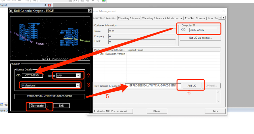
Task: Select the Project tab at panel bottom
Action: [4, 105]
